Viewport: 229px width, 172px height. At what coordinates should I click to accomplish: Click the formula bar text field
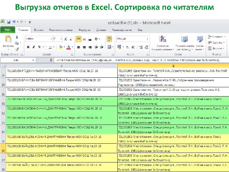coord(141,60)
